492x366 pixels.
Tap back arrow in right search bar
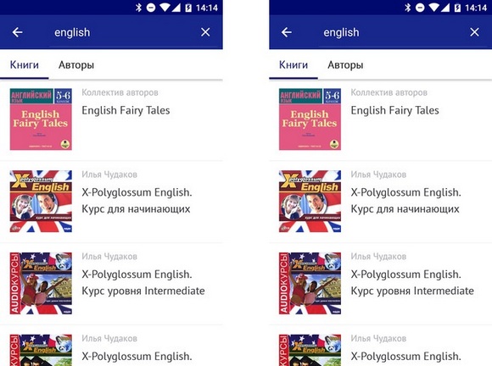[x=287, y=32]
